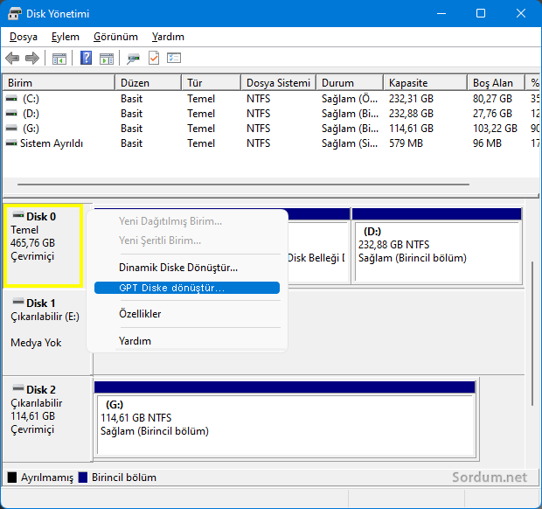Image resolution: width=542 pixels, height=509 pixels.
Task: Click the blue question mark Help icon
Action: pos(86,58)
